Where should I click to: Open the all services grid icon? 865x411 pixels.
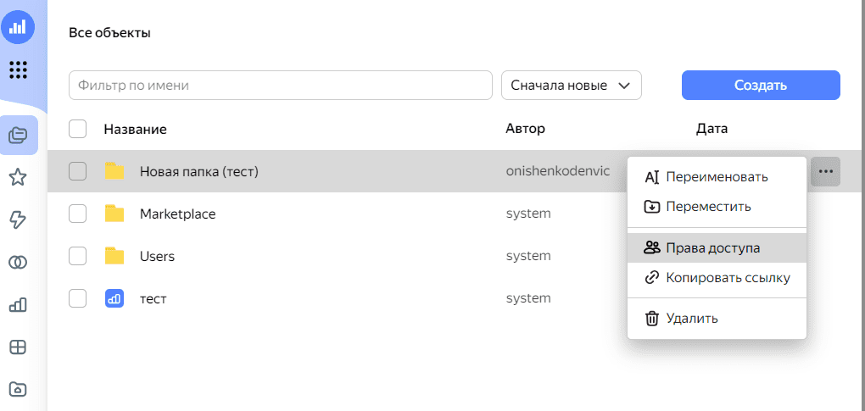point(18,69)
